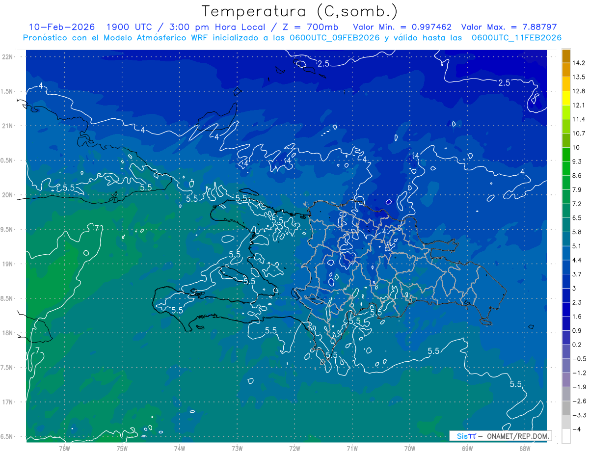The width and height of the screenshot is (589, 455).
Task: Pick the gray swatch between -3.3 and -2.6
Action: pos(566,408)
